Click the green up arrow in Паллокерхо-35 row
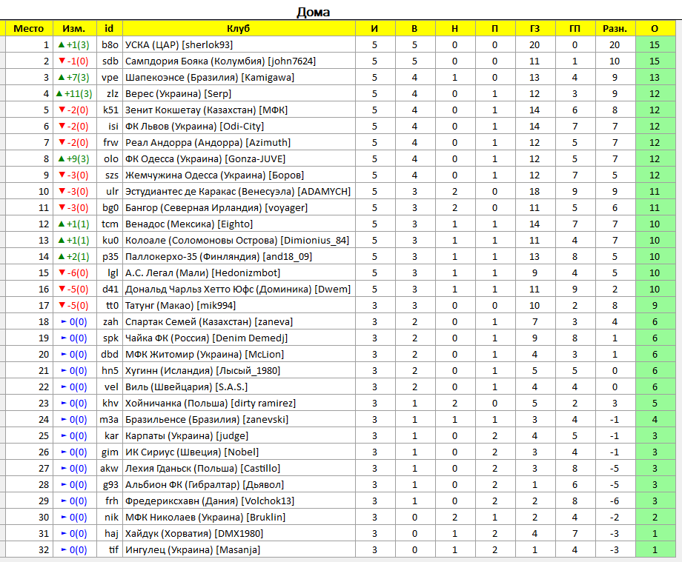Viewport: 682px width, 562px height. click(x=62, y=256)
